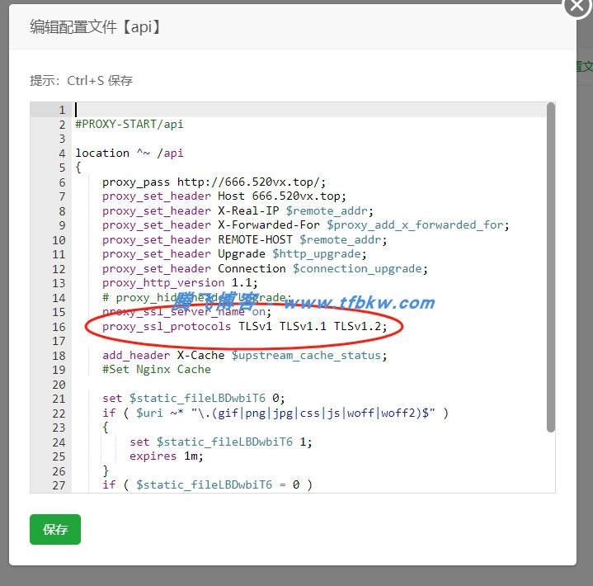Click the X-Real-IP $remote_addr line

238,210
